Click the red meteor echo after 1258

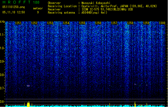(135, 84)
